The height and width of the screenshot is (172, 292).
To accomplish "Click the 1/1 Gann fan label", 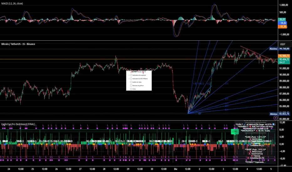I will click(227, 84).
